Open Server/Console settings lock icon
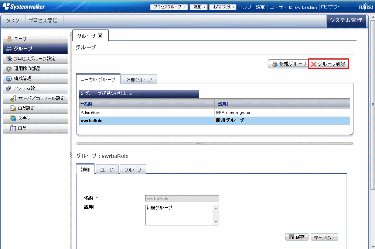 tap(13, 98)
